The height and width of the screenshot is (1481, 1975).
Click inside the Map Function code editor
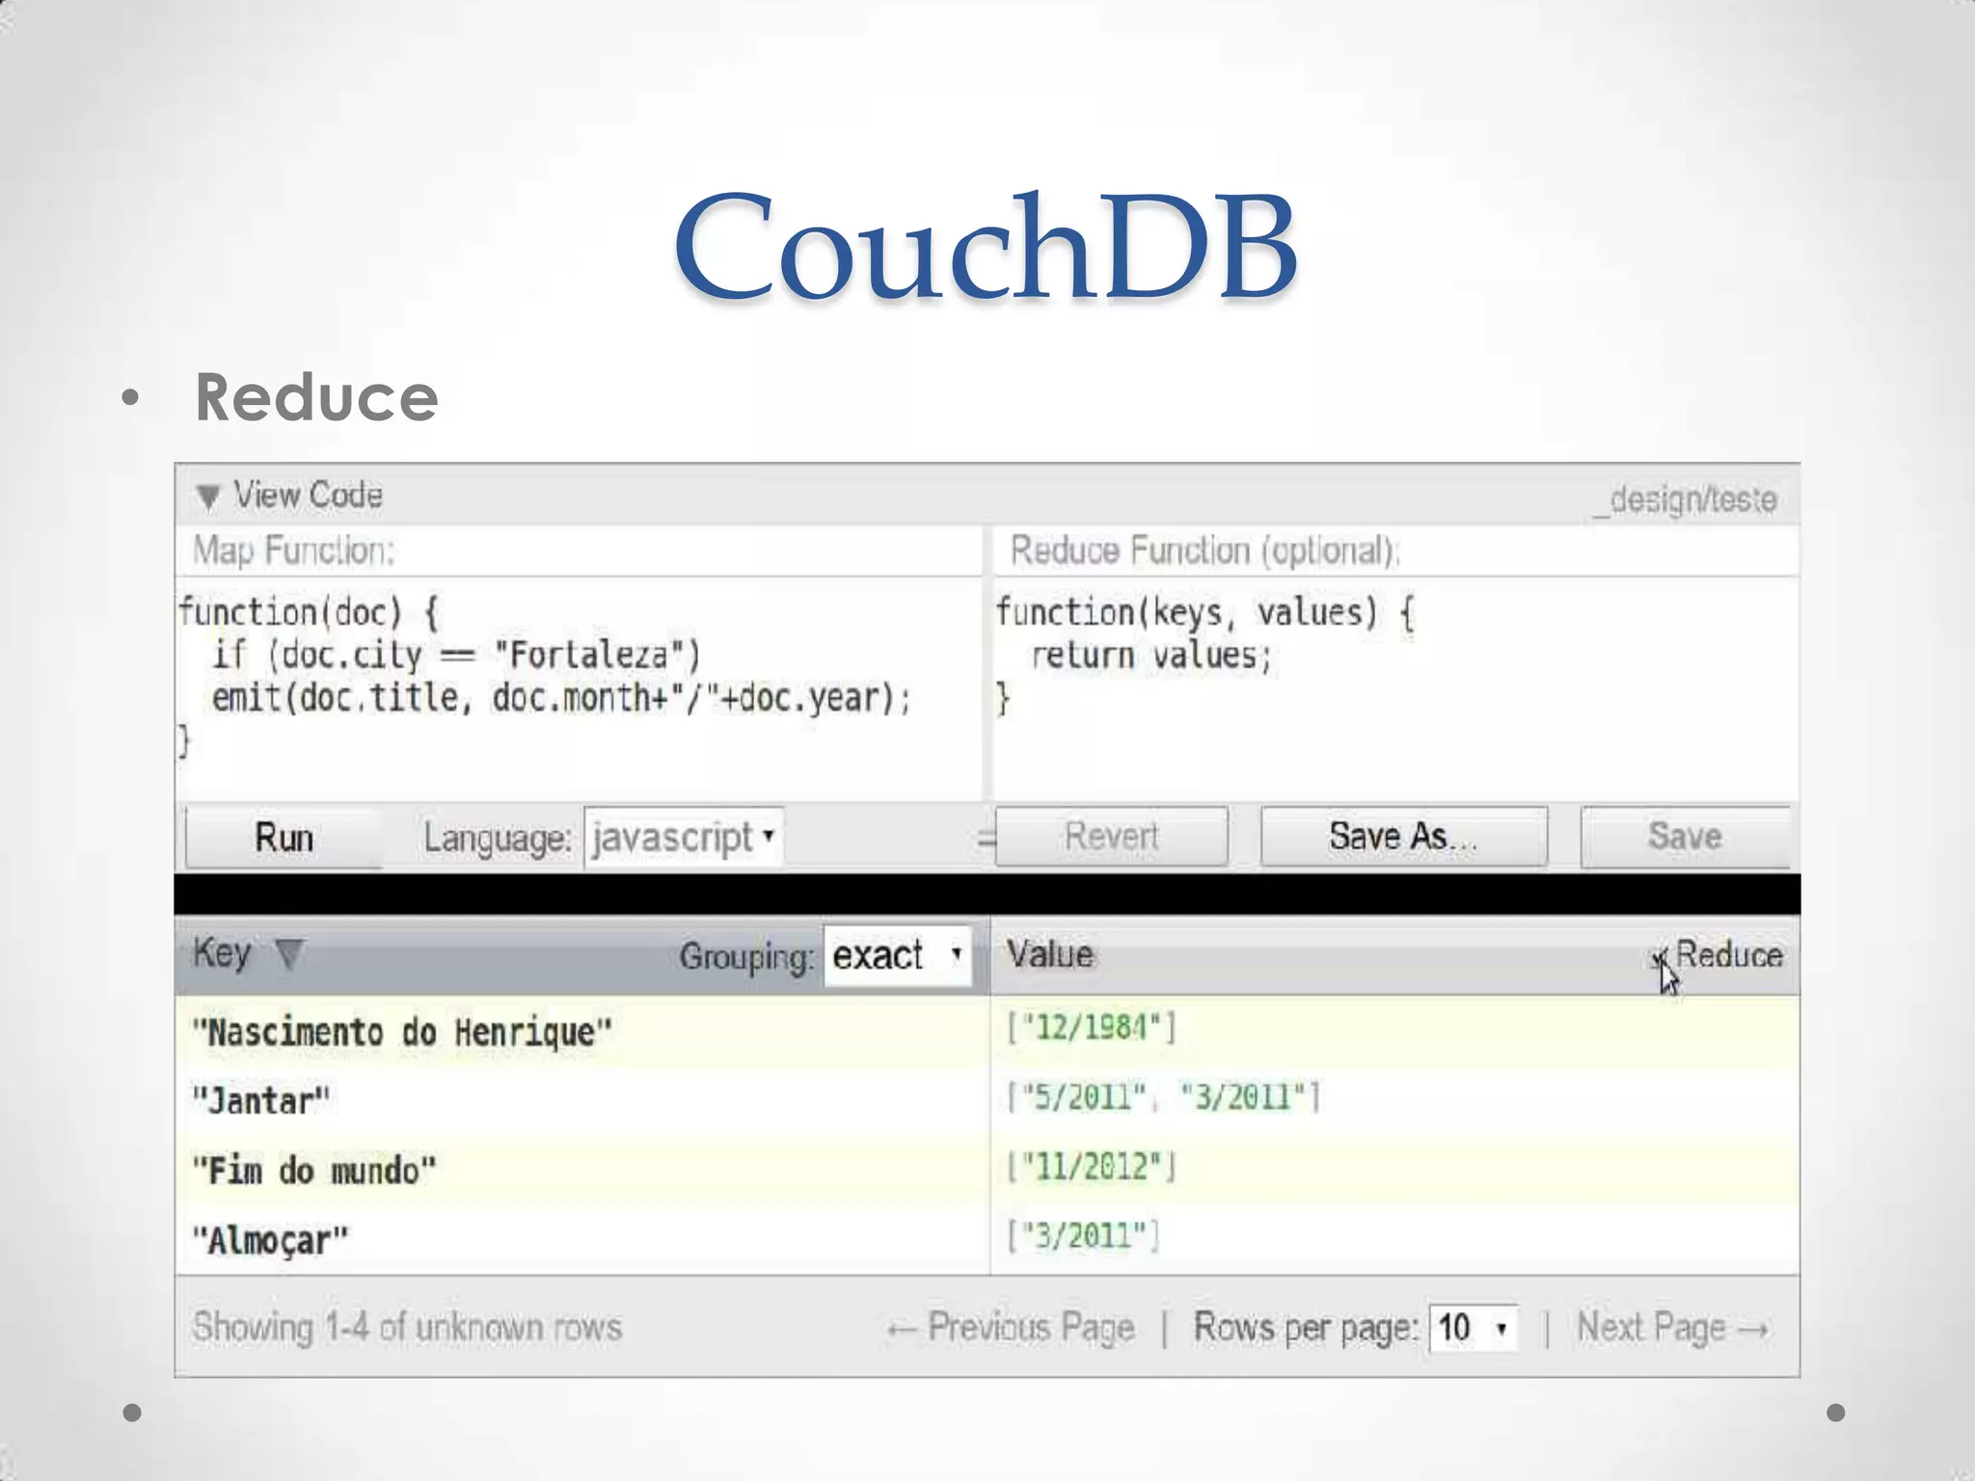tap(579, 688)
